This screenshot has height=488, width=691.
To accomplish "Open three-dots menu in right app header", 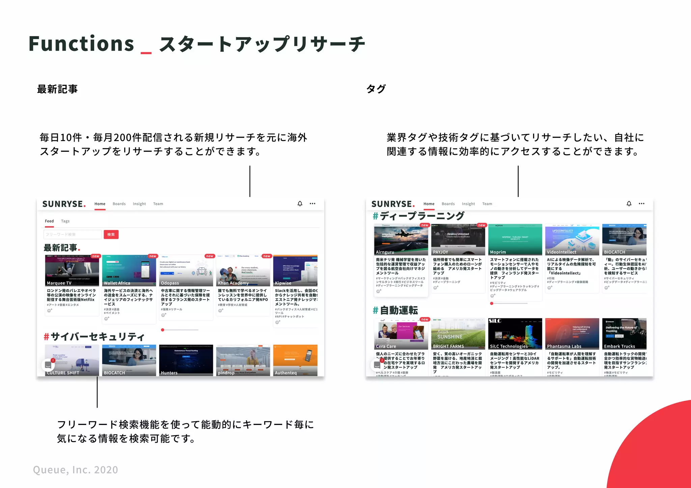I will (641, 204).
